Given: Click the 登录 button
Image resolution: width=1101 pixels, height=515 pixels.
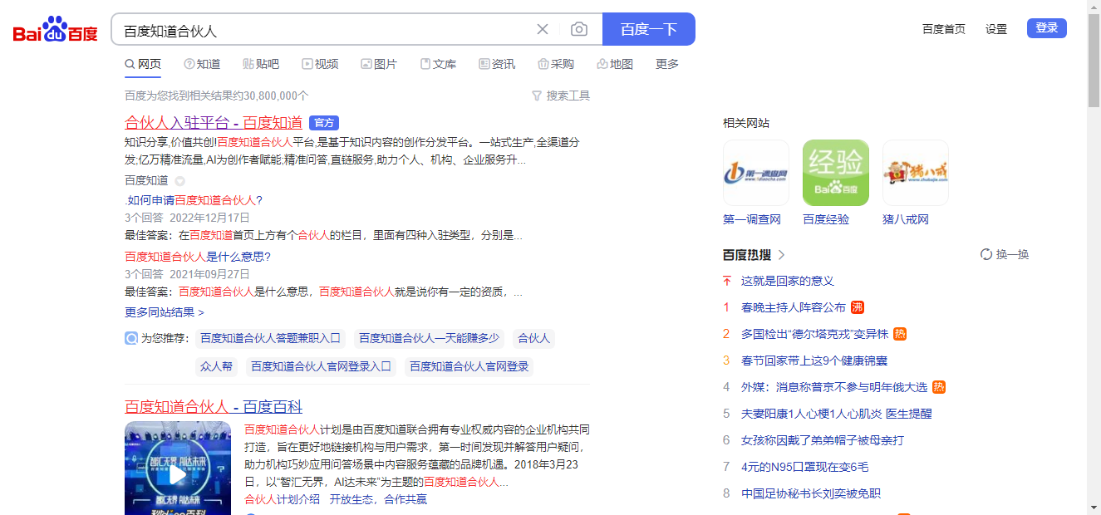Looking at the screenshot, I should point(1047,28).
